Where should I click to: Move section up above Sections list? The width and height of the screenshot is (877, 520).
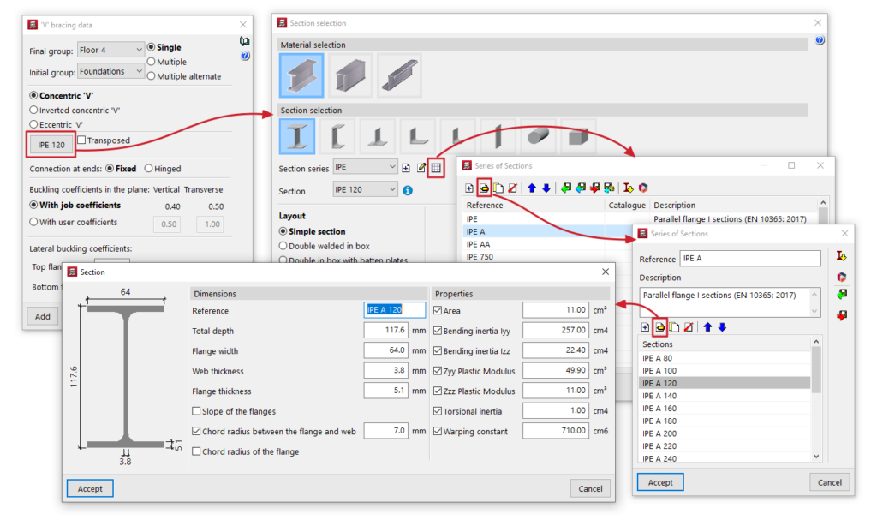click(x=707, y=327)
